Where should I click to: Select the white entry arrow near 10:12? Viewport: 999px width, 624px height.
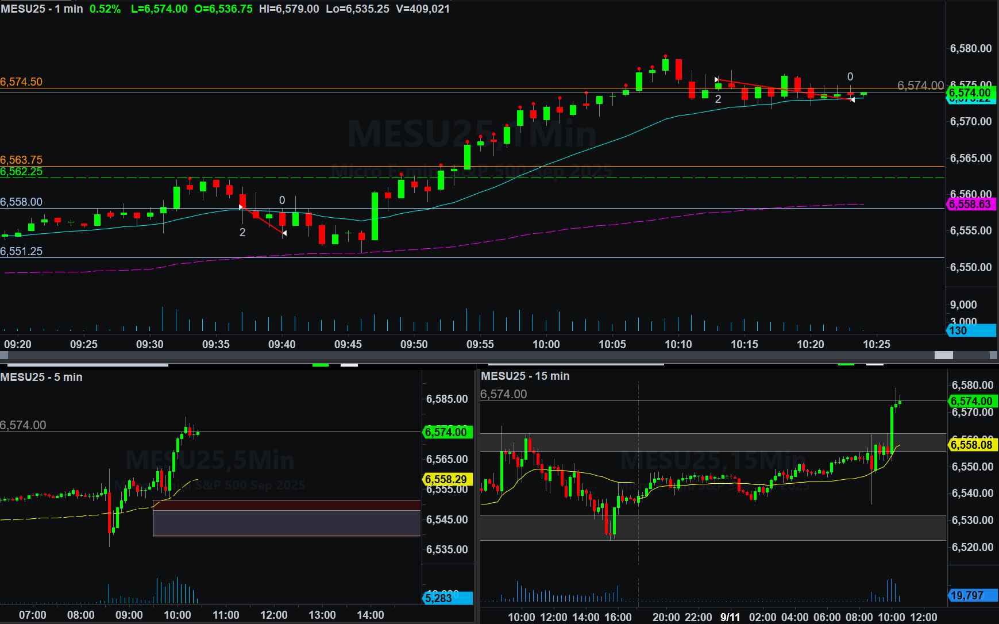point(716,79)
